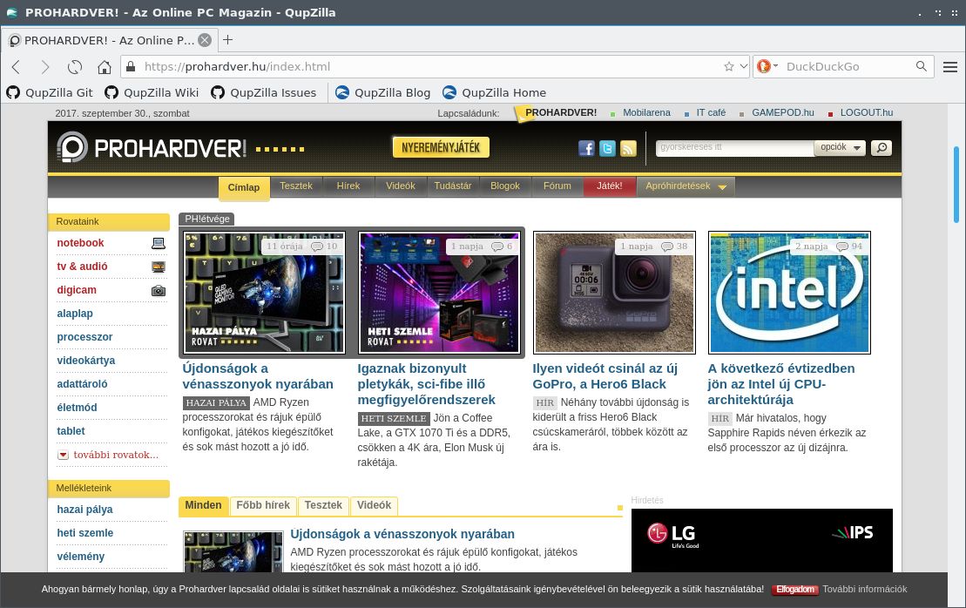Open the Intel article thumbnail

coord(789,293)
